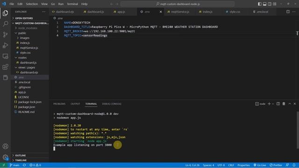299x168 pixels.
Task: Open the Help menu
Action: tap(84, 4)
